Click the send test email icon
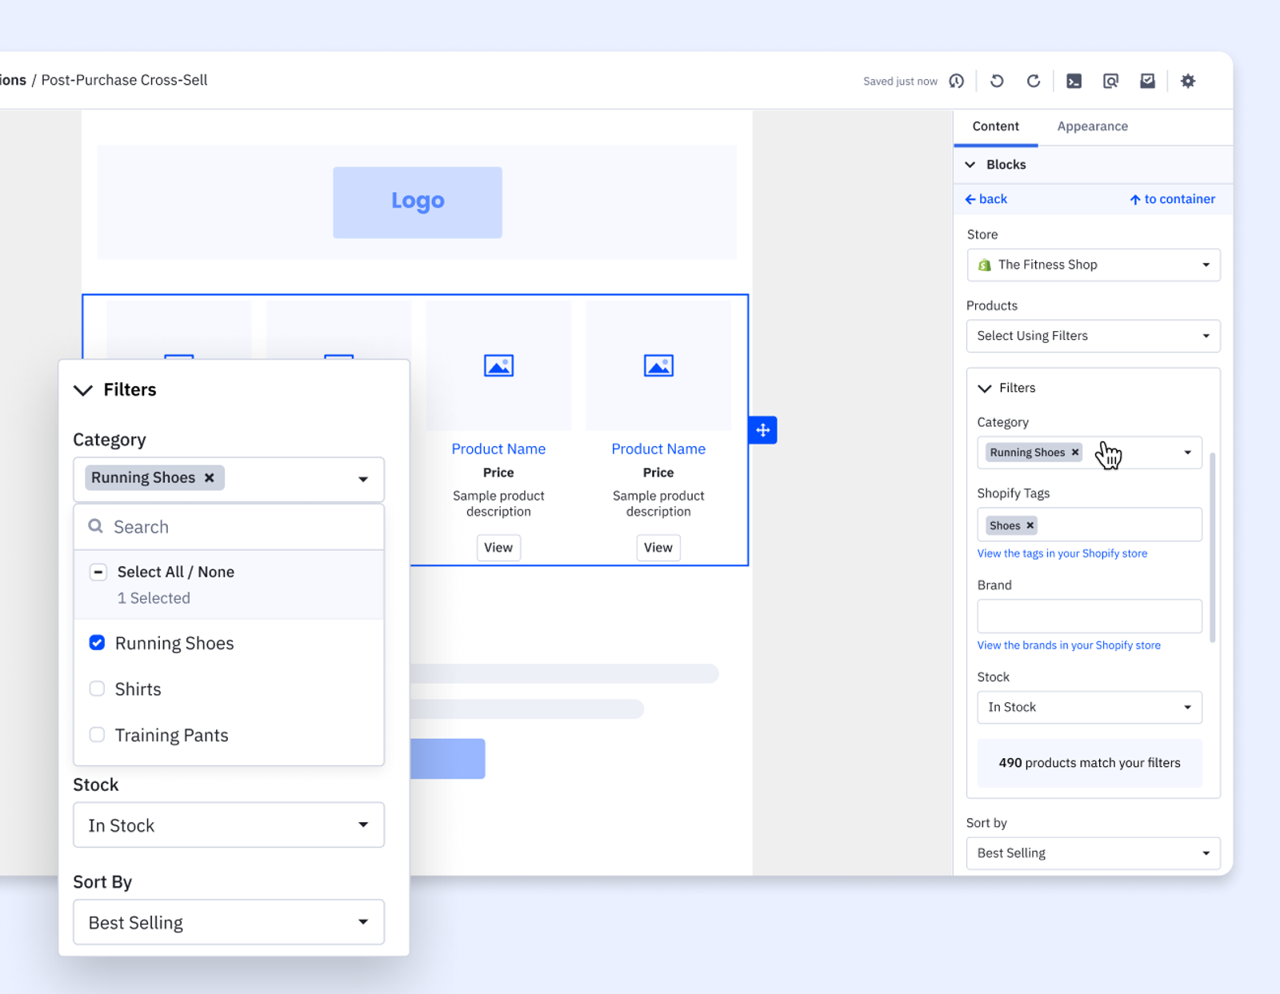1280x994 pixels. (1147, 81)
